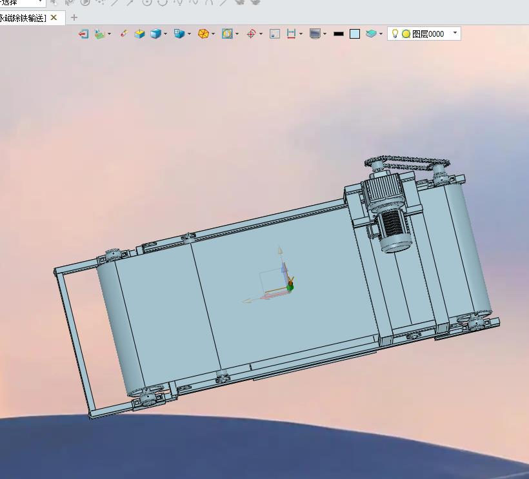
Task: Click the light blue face color swatch
Action: point(355,34)
